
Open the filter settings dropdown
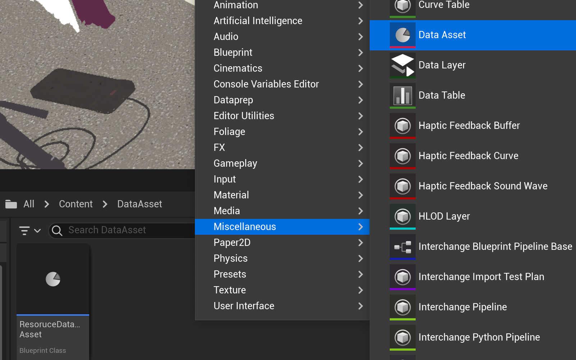coord(29,230)
